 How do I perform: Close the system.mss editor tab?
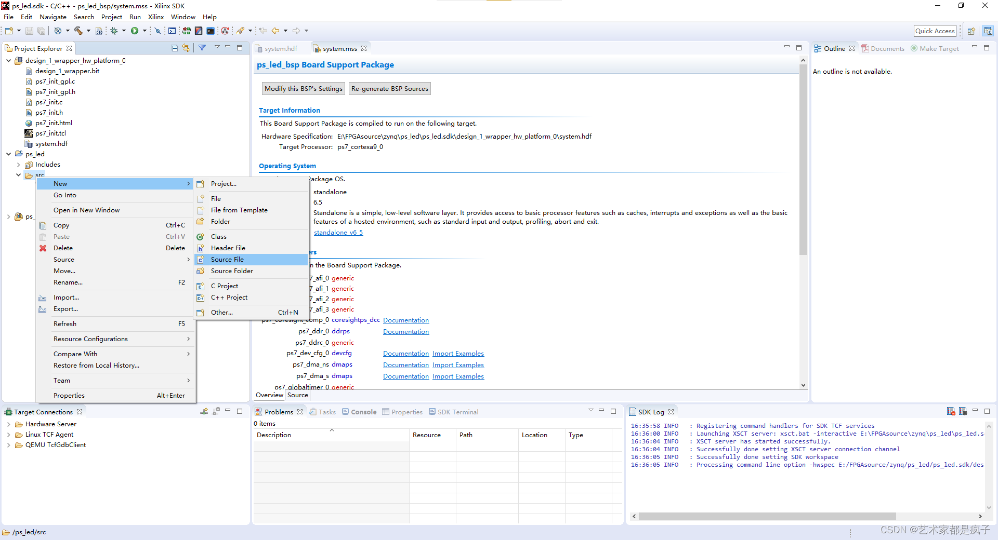pyautogui.click(x=364, y=48)
